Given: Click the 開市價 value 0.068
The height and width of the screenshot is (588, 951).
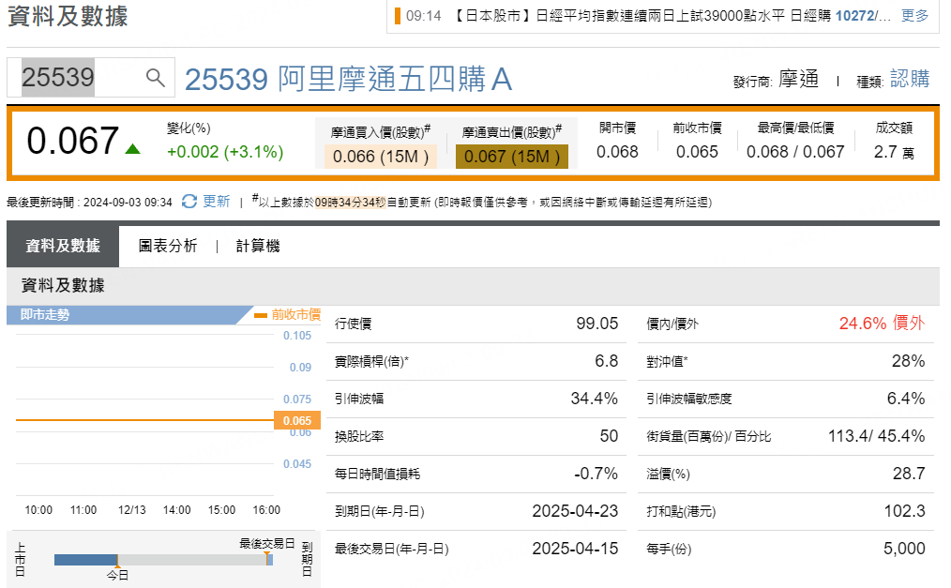Looking at the screenshot, I should (617, 152).
